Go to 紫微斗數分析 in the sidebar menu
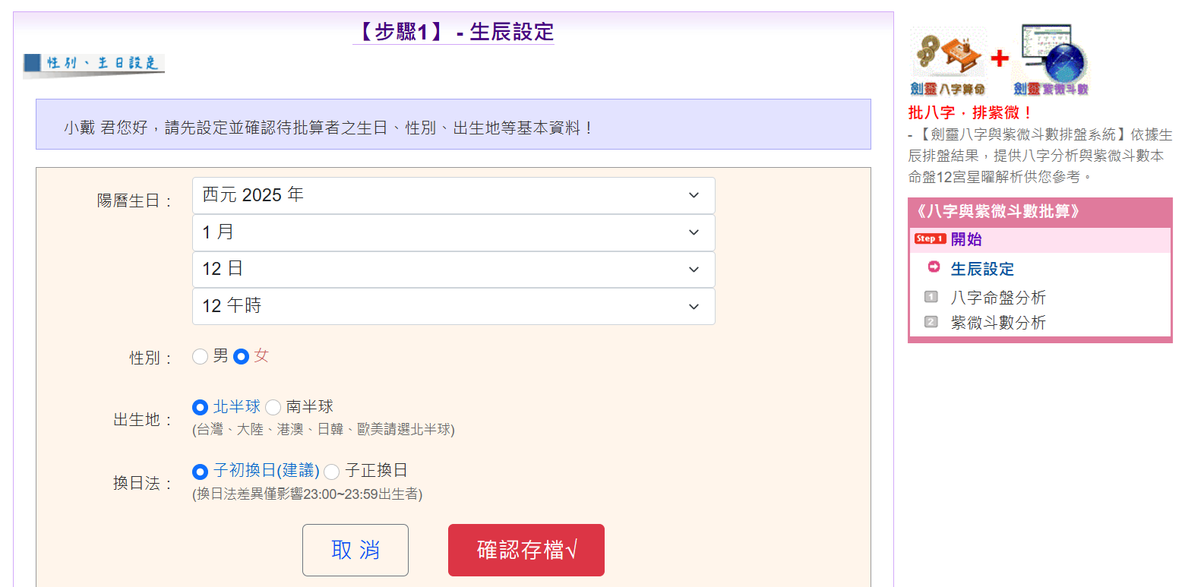 (x=998, y=323)
